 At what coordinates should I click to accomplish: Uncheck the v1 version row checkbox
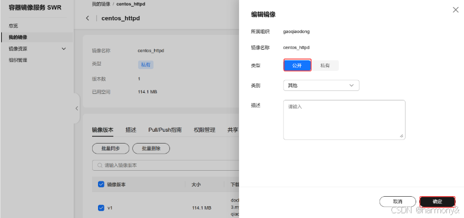101,207
